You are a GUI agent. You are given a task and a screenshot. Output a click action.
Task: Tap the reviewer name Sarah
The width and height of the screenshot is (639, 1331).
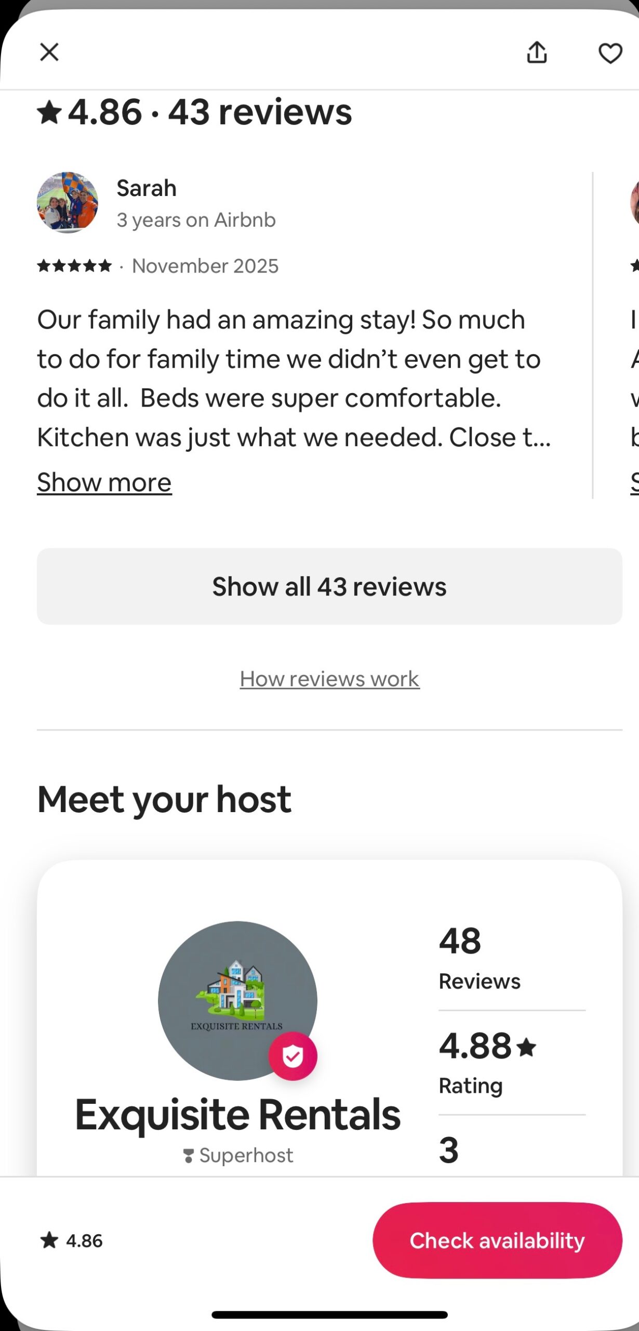click(x=147, y=188)
